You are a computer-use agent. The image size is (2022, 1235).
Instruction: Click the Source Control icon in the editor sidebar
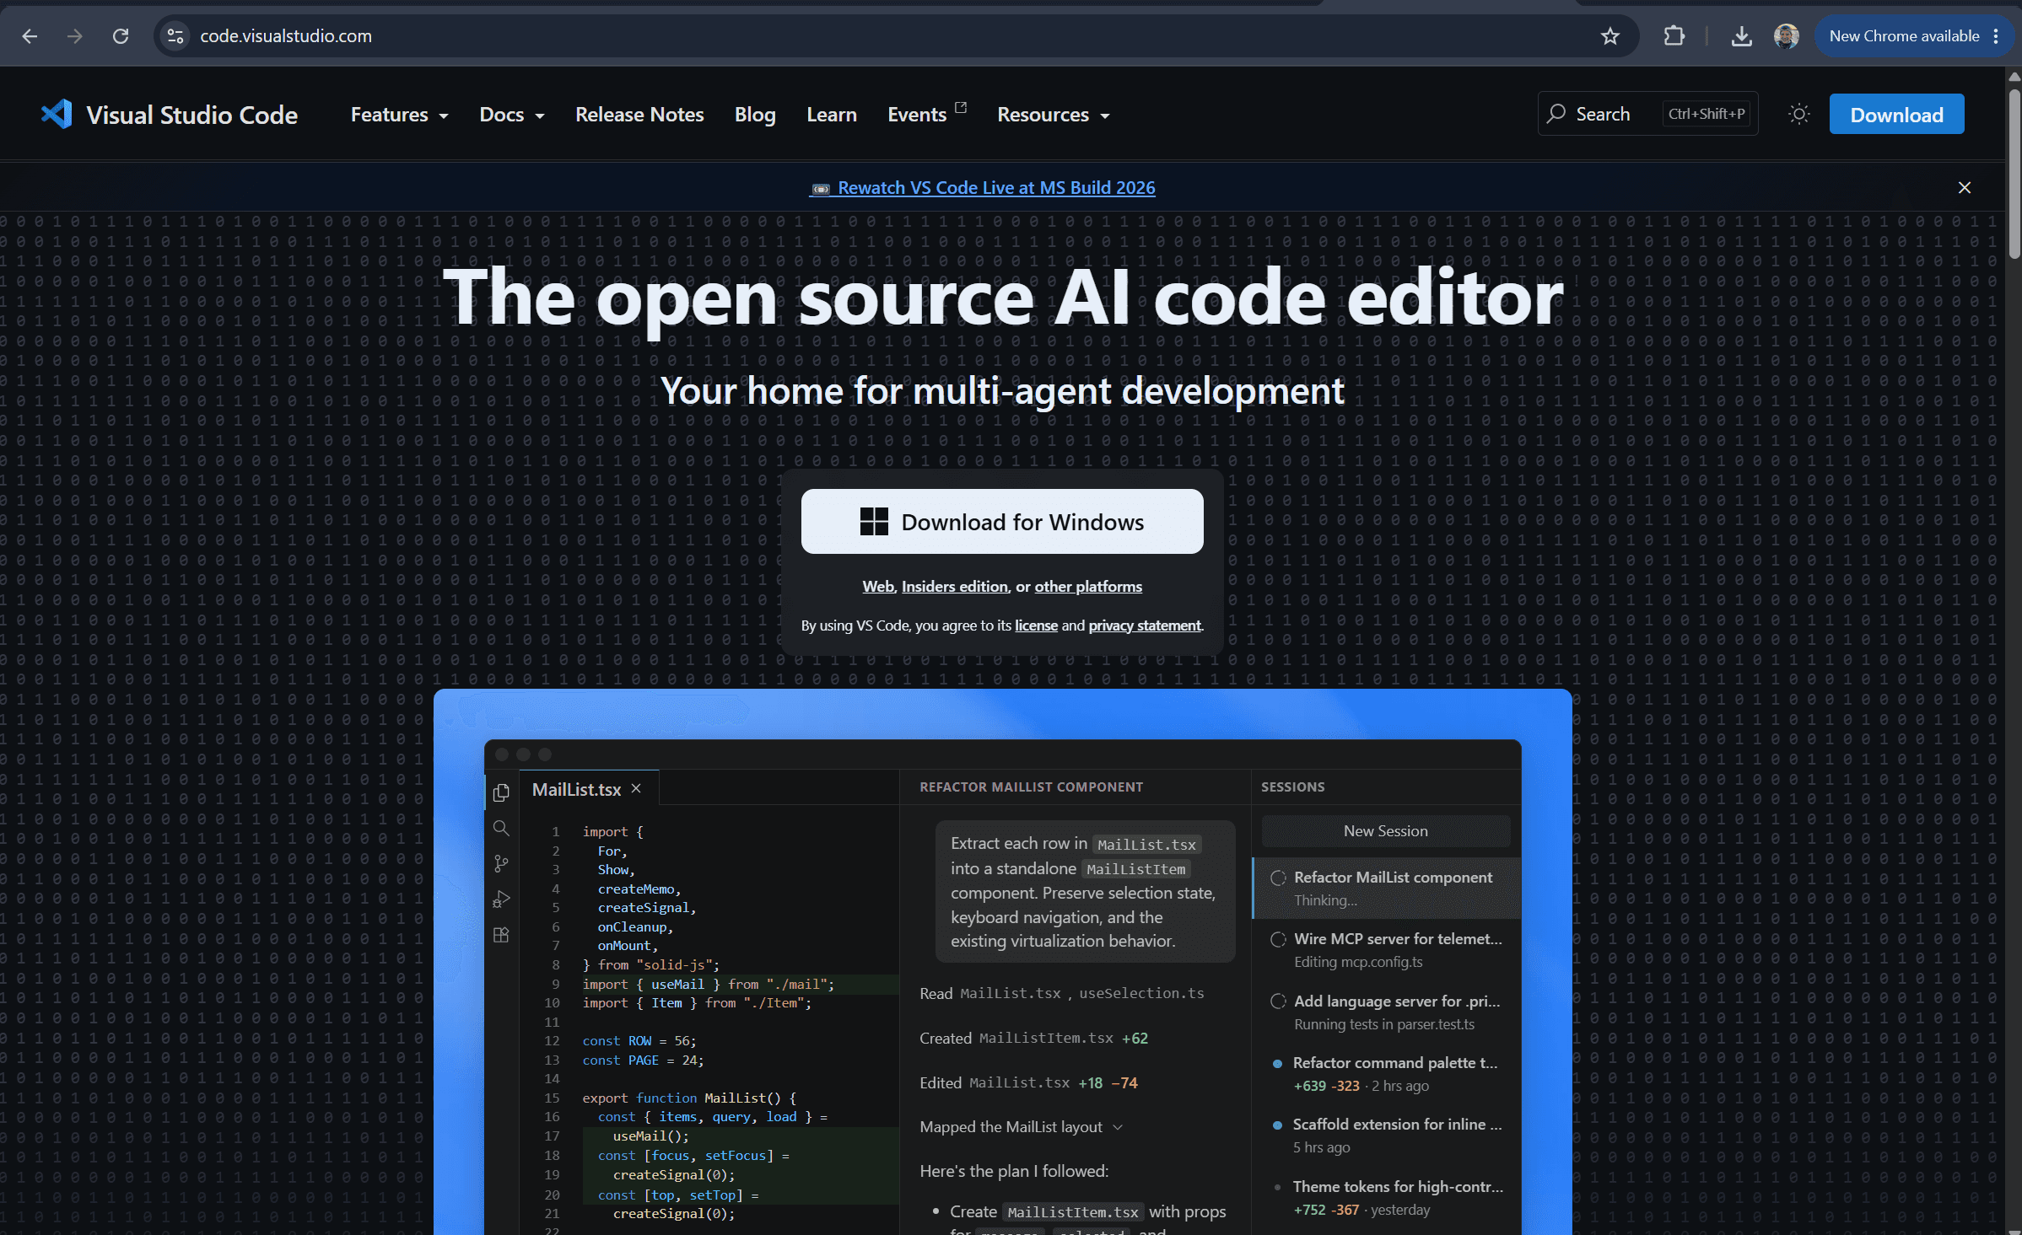501,863
